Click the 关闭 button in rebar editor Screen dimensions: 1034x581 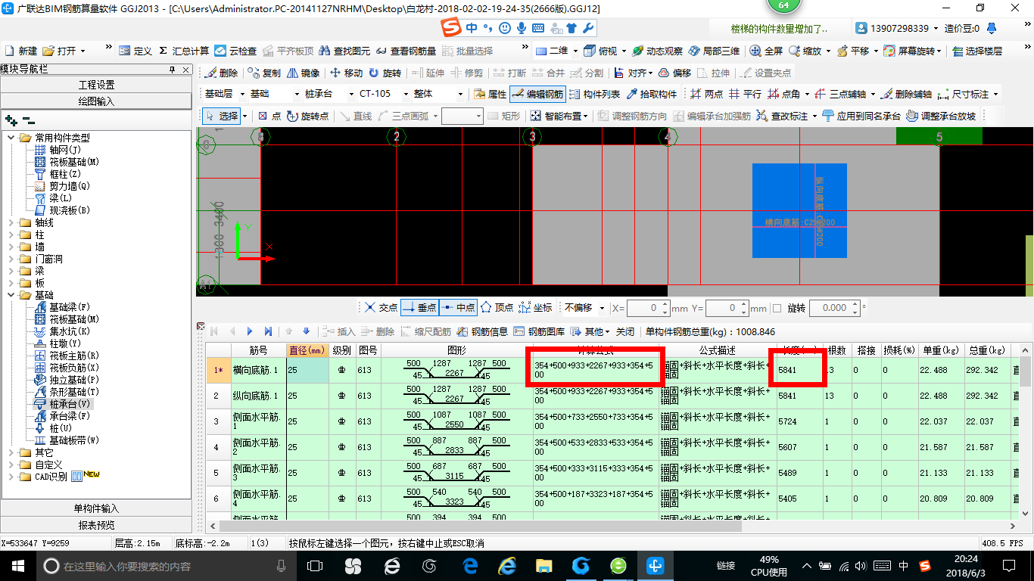pyautogui.click(x=625, y=331)
